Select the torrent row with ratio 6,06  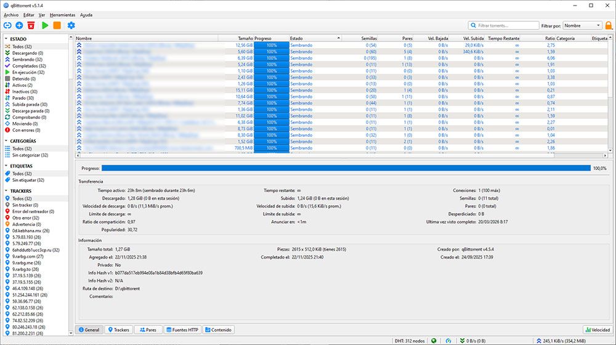[x=342, y=58]
